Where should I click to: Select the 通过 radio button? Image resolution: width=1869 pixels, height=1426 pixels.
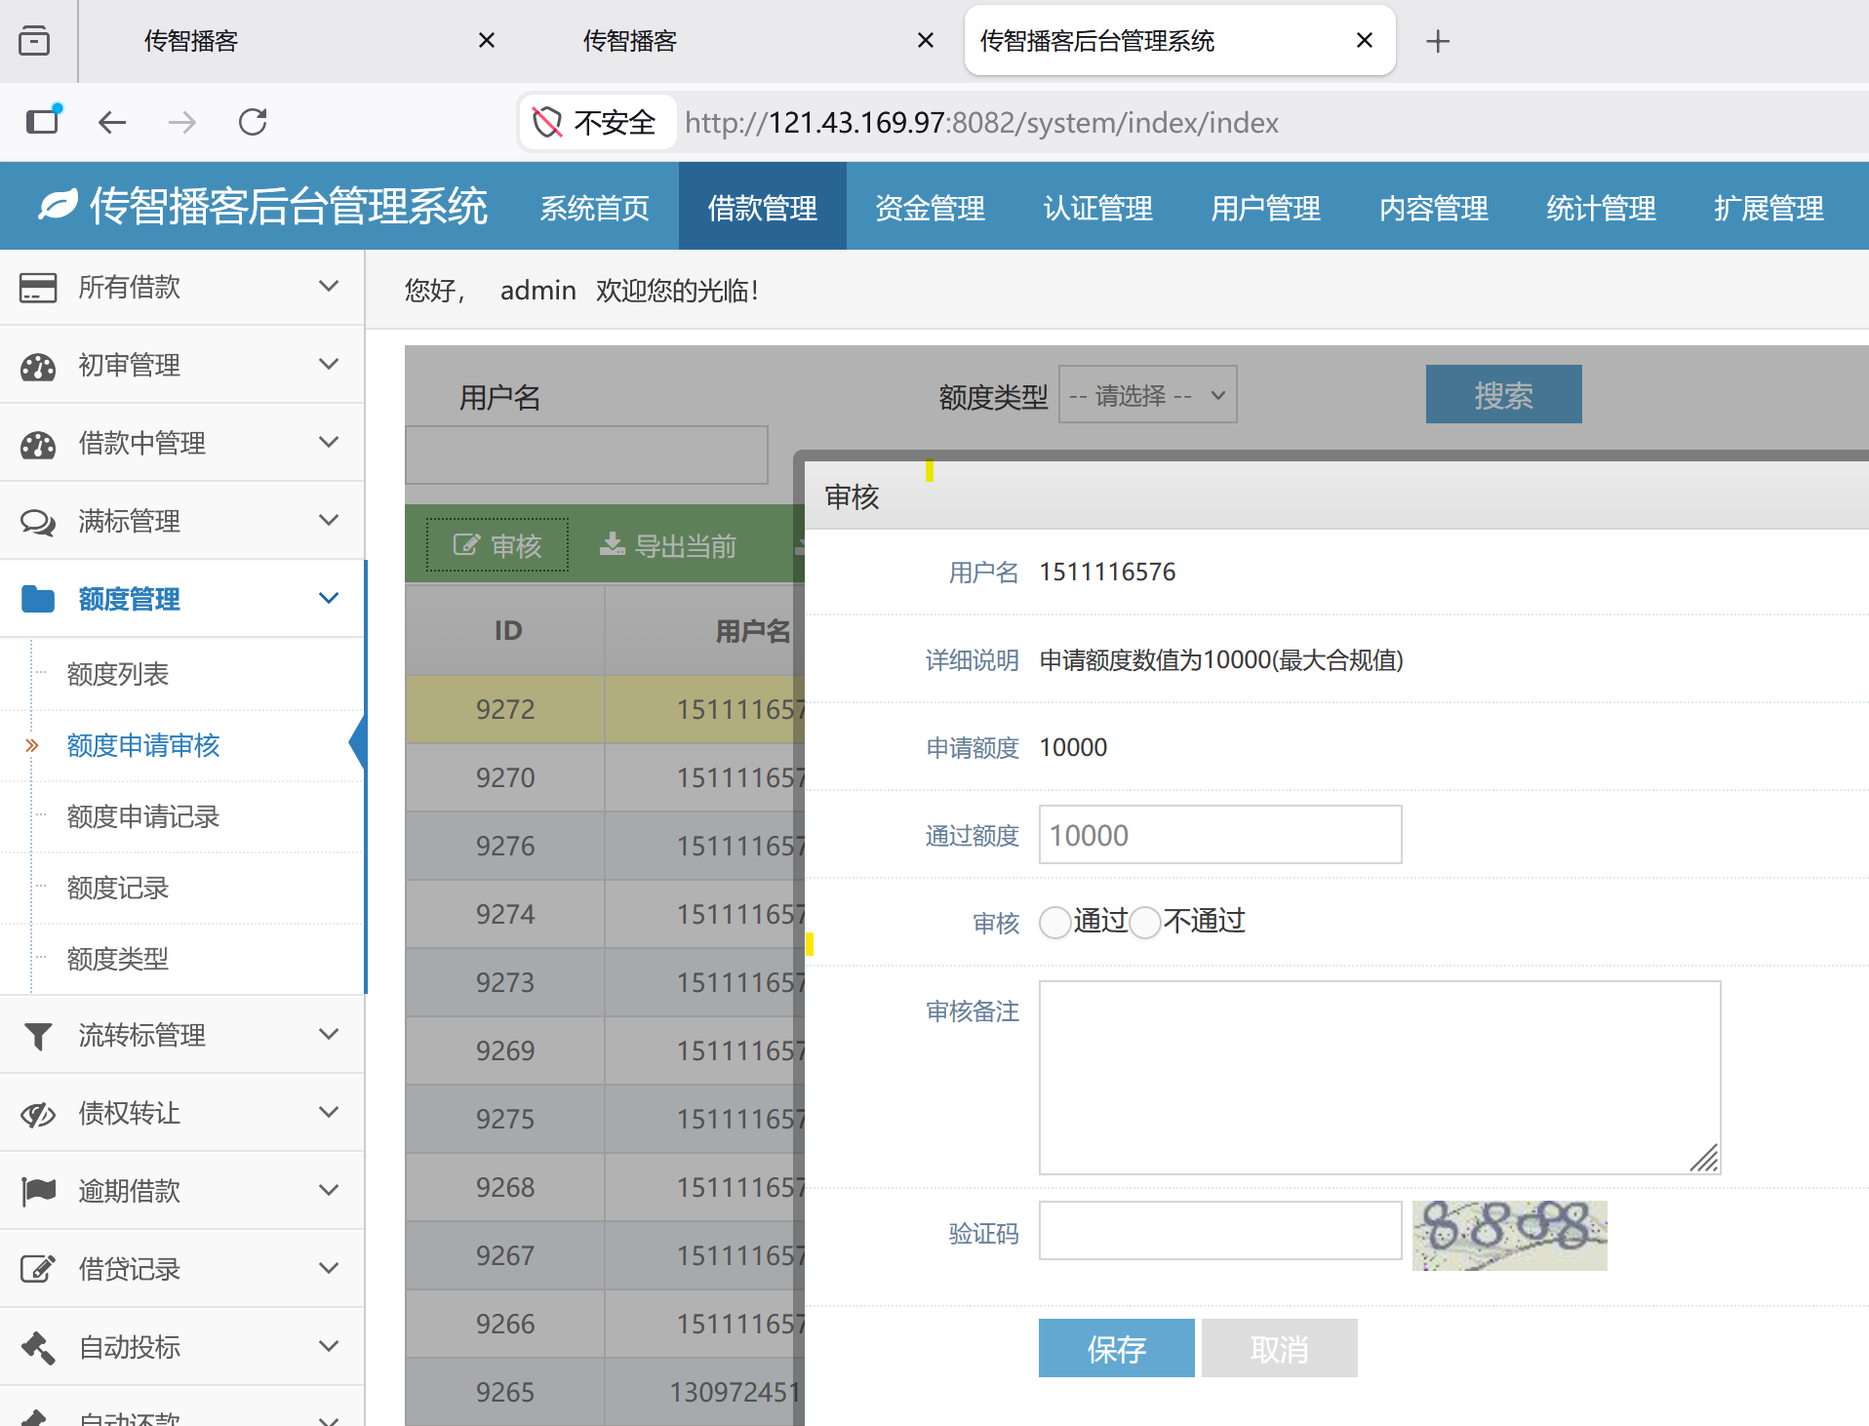(1054, 922)
